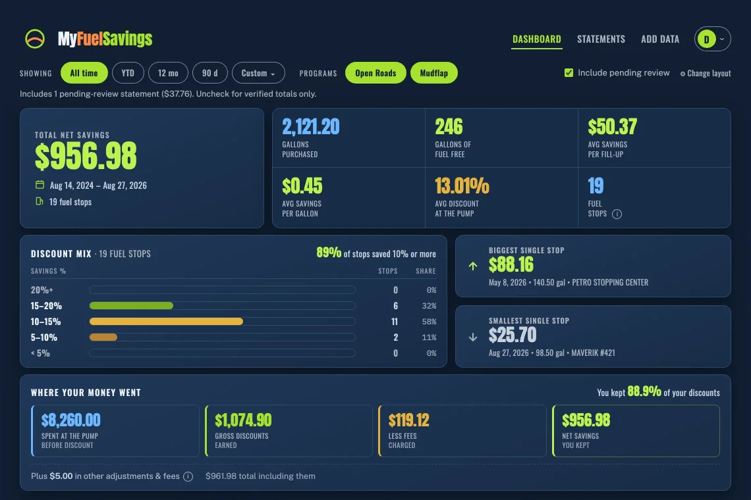Click the 89% of stops saved text
This screenshot has width=751, height=500.
pos(376,253)
